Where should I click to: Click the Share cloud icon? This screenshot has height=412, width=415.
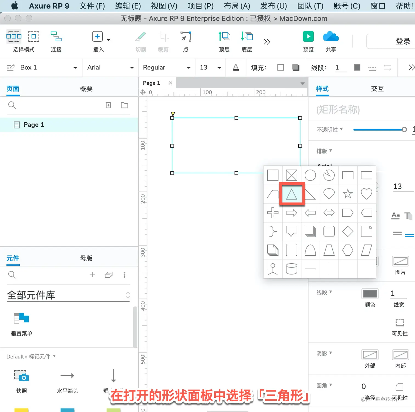[x=331, y=36]
